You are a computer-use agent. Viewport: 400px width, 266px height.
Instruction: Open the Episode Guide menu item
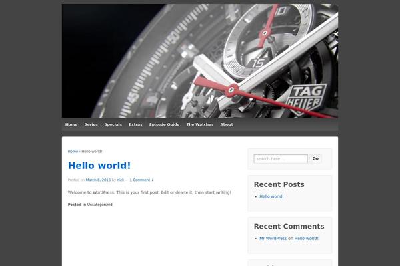(x=164, y=124)
